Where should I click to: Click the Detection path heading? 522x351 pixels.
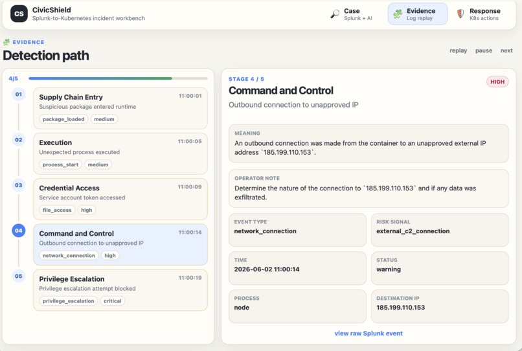pos(46,56)
